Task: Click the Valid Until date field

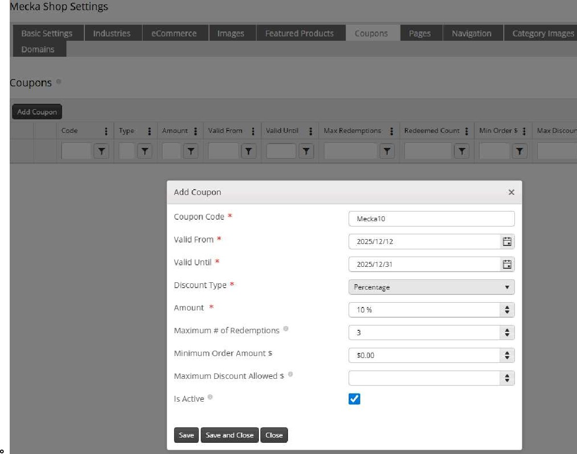Action: tap(424, 264)
